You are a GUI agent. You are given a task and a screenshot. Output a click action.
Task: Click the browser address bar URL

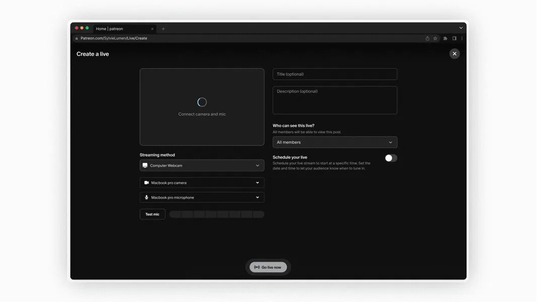pyautogui.click(x=114, y=38)
